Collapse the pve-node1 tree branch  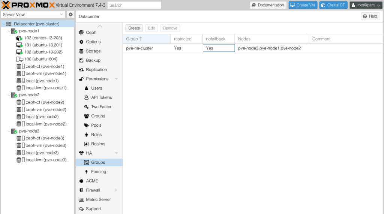[x=9, y=31]
